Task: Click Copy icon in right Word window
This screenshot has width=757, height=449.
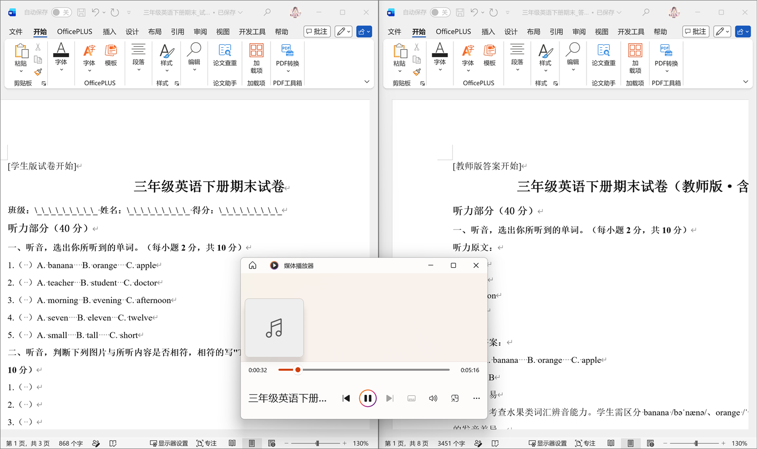Action: coord(416,60)
